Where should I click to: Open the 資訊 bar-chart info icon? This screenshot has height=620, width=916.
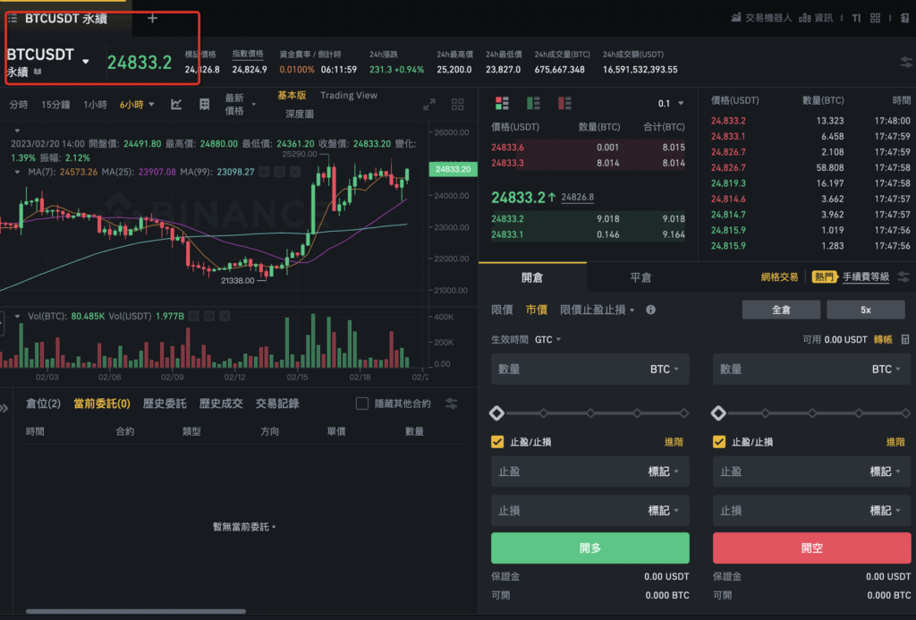point(804,18)
